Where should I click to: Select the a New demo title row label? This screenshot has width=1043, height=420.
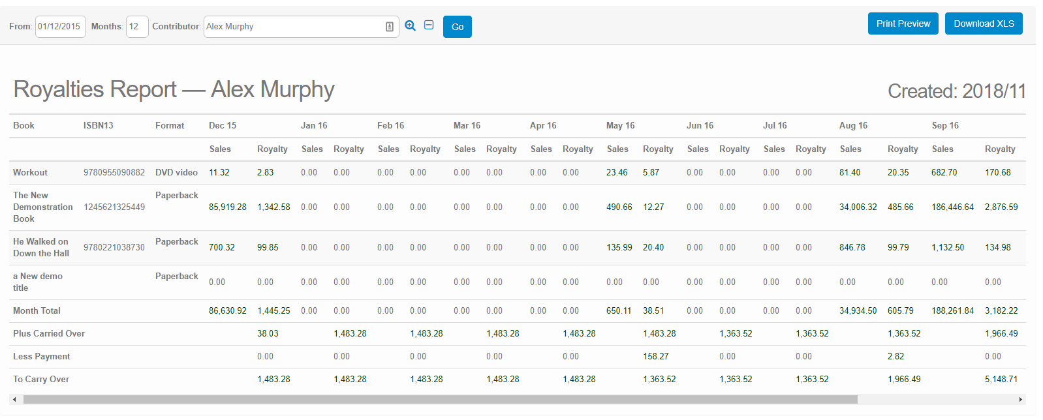pos(38,282)
